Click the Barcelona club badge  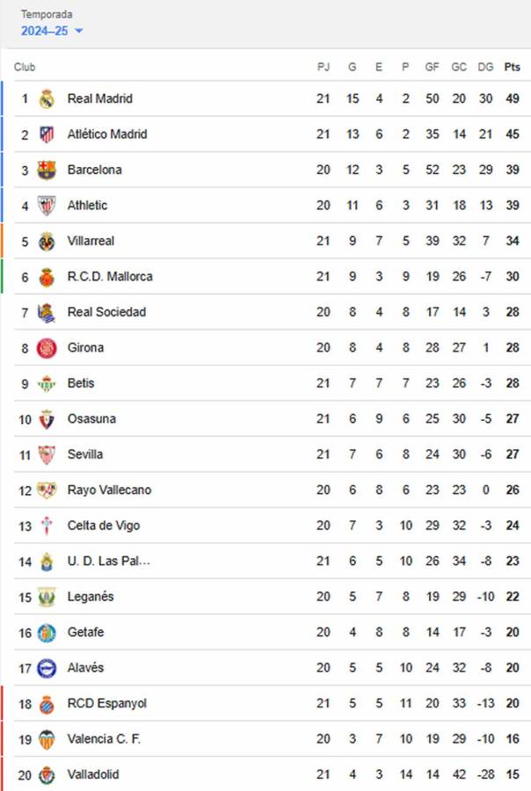pos(46,170)
